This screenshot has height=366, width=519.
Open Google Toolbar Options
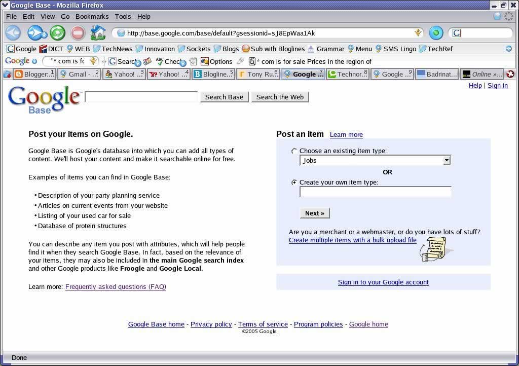(x=216, y=61)
